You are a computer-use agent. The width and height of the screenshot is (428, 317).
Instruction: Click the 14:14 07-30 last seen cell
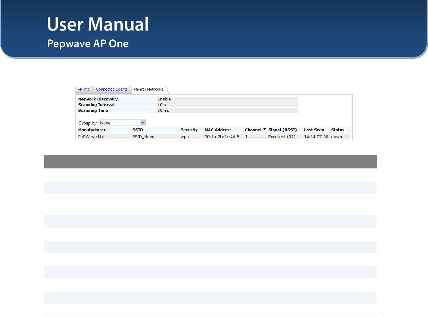317,137
